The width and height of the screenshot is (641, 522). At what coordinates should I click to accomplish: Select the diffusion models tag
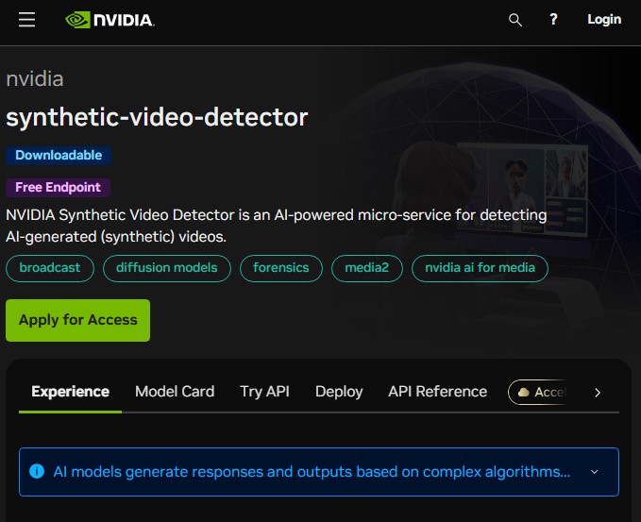click(x=167, y=268)
